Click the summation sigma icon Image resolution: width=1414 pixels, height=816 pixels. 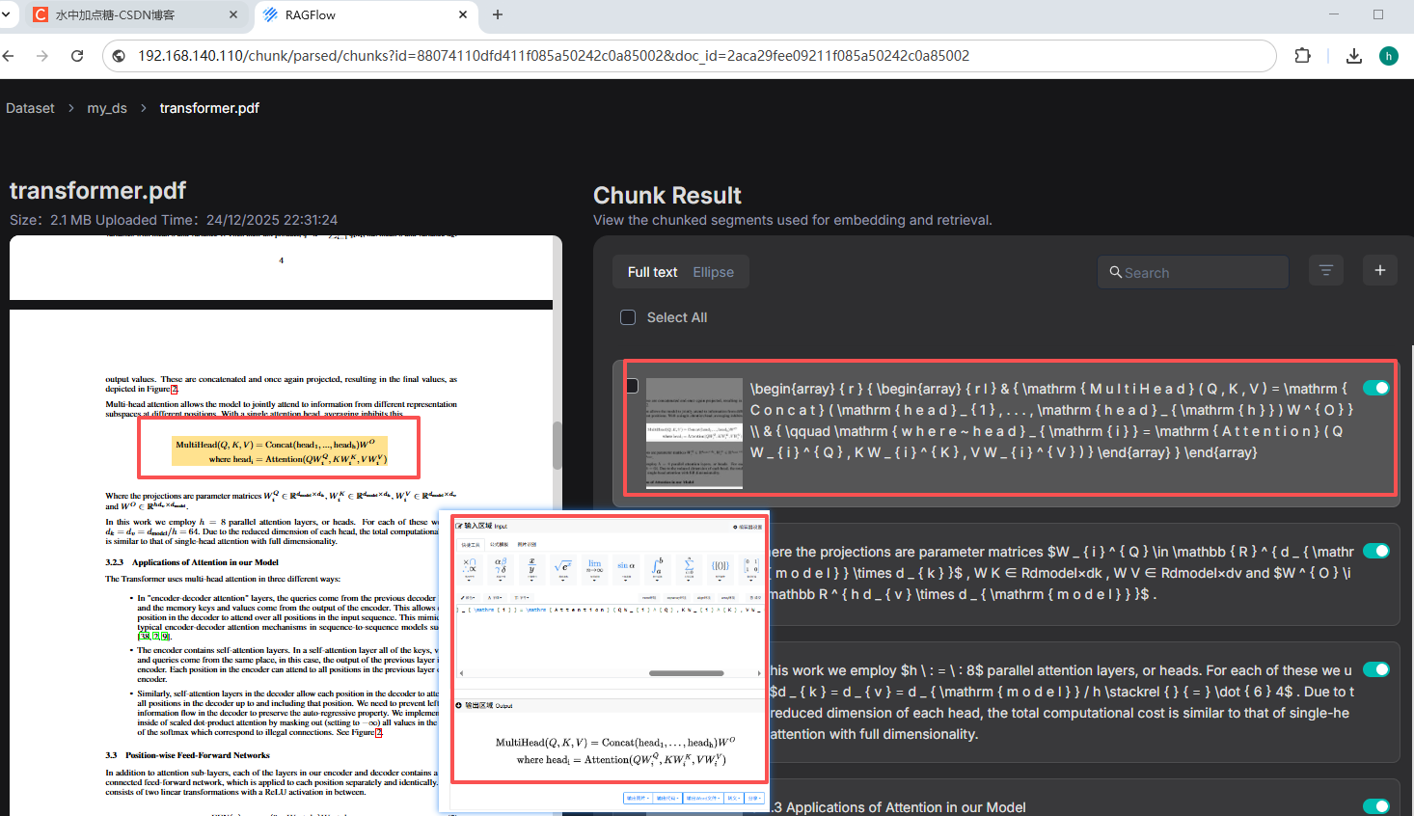(x=689, y=570)
